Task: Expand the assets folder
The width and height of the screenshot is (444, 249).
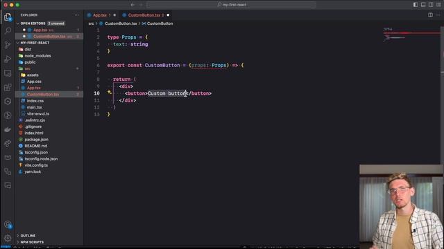Action: [33, 75]
